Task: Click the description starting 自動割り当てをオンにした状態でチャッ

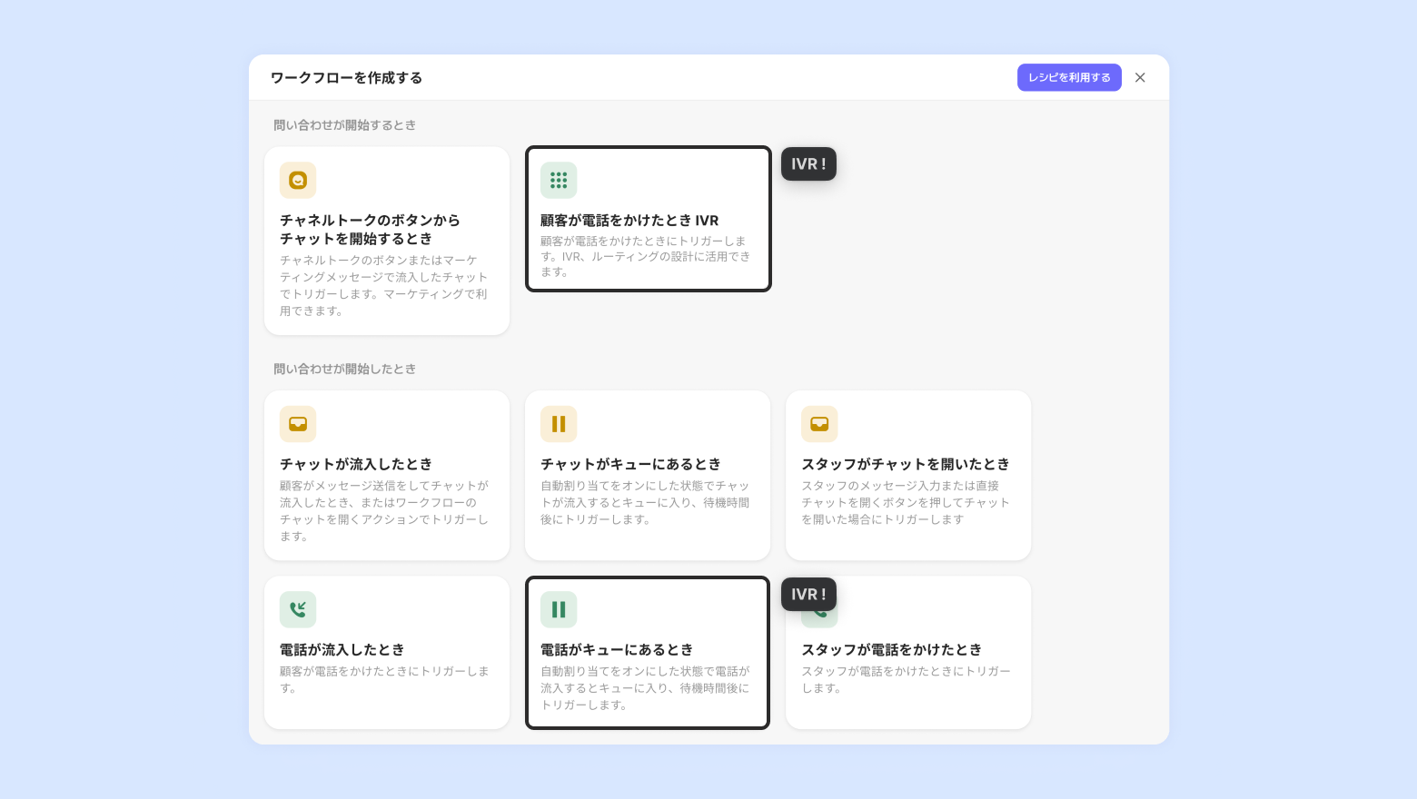Action: pos(645,502)
